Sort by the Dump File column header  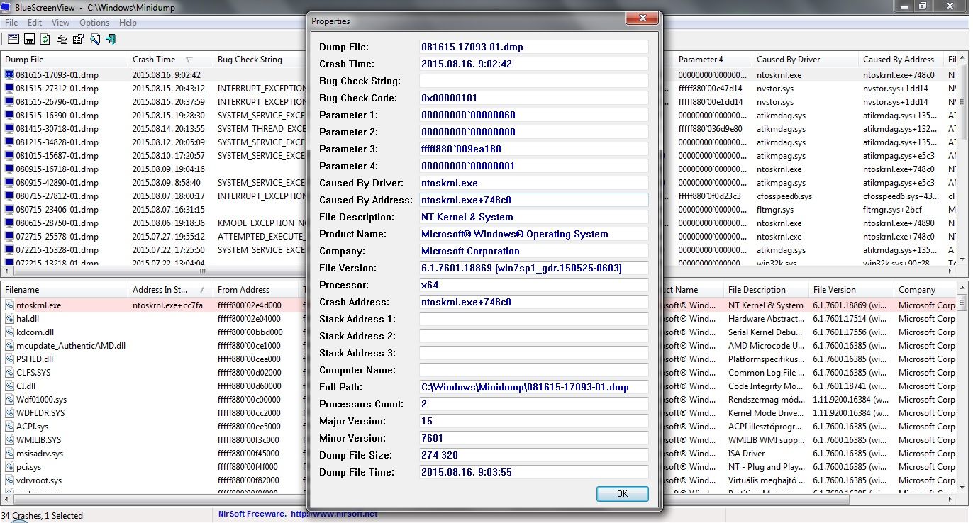coord(64,60)
